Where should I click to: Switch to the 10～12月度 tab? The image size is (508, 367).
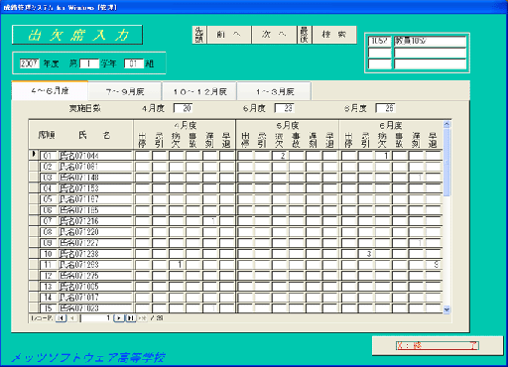pyautogui.click(x=199, y=91)
